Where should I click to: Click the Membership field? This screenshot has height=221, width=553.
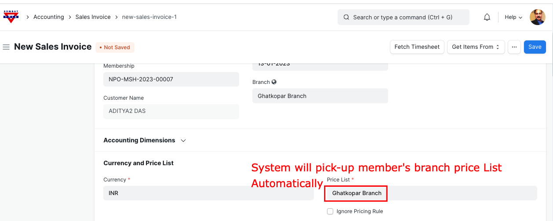pos(171,80)
